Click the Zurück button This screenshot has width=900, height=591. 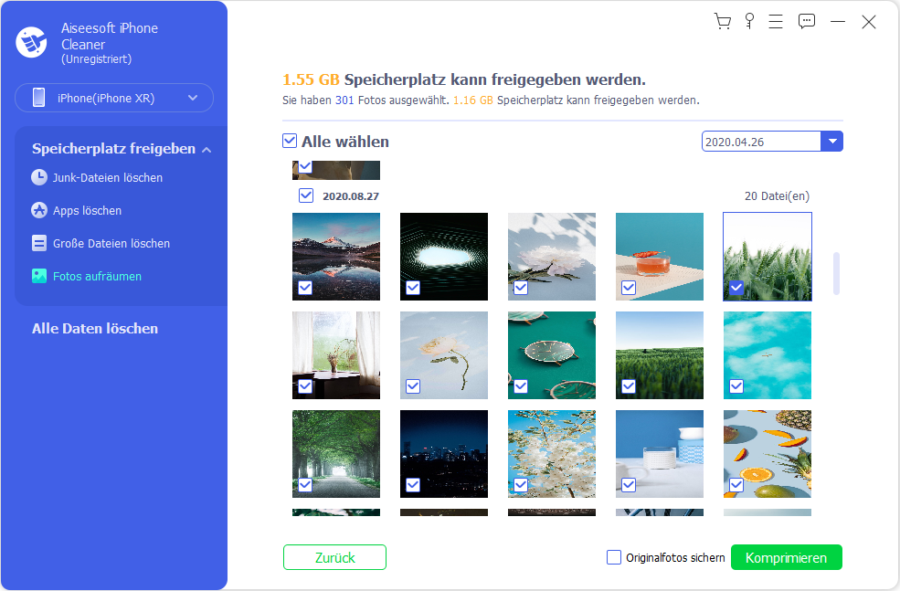[x=334, y=557]
